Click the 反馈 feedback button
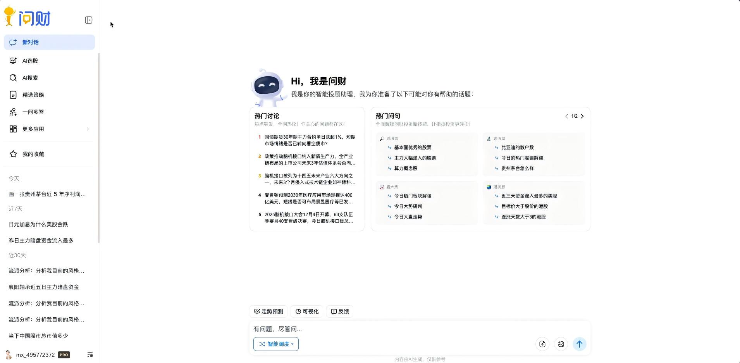This screenshot has height=363, width=740. pyautogui.click(x=339, y=311)
